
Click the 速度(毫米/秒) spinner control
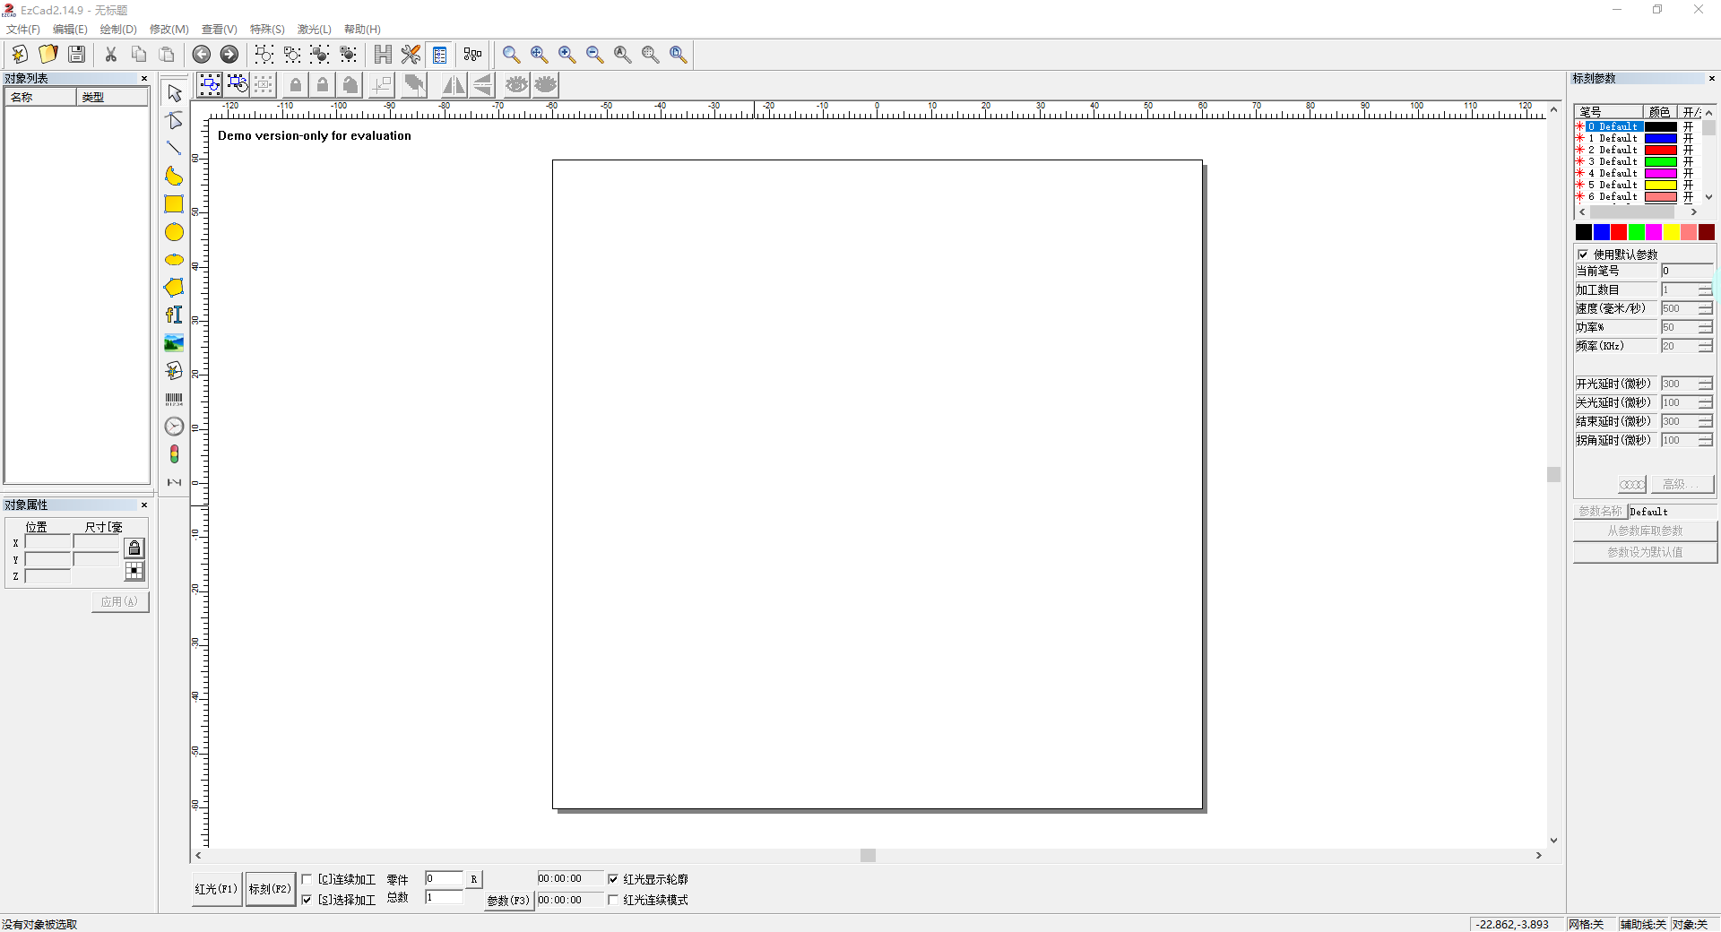coord(1705,309)
